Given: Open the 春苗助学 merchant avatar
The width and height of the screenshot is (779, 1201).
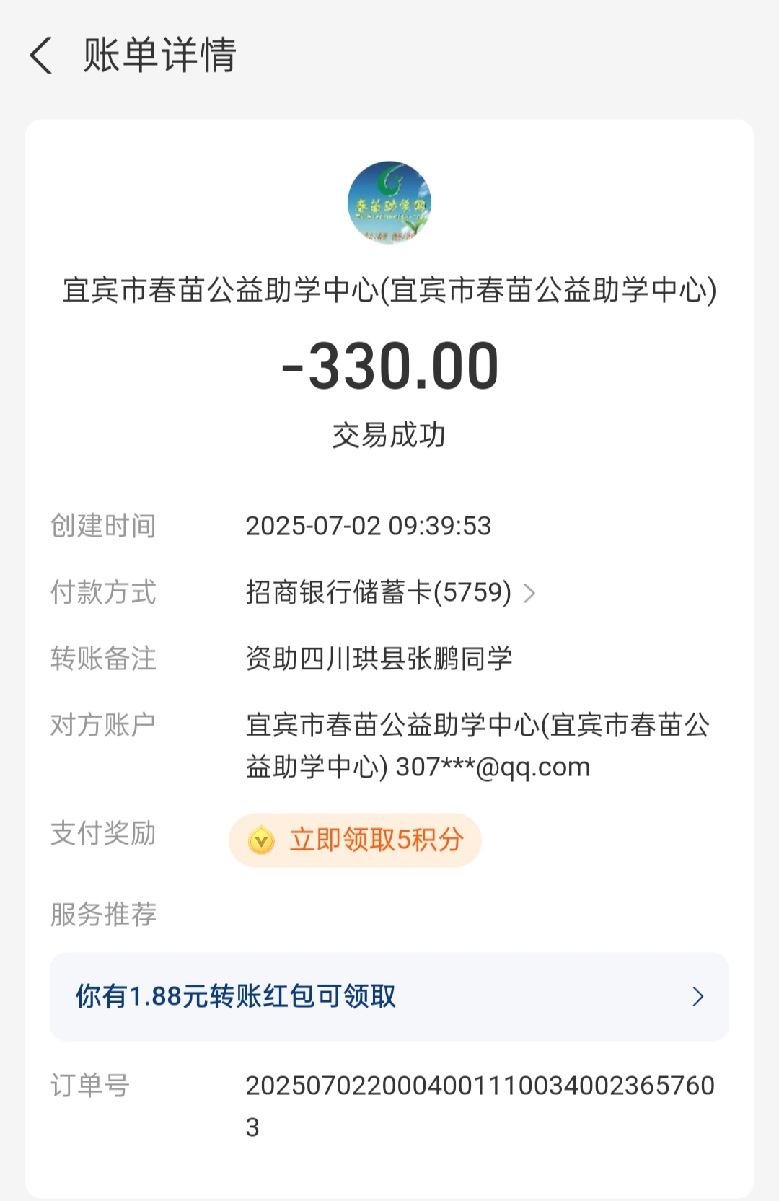Looking at the screenshot, I should pyautogui.click(x=389, y=203).
